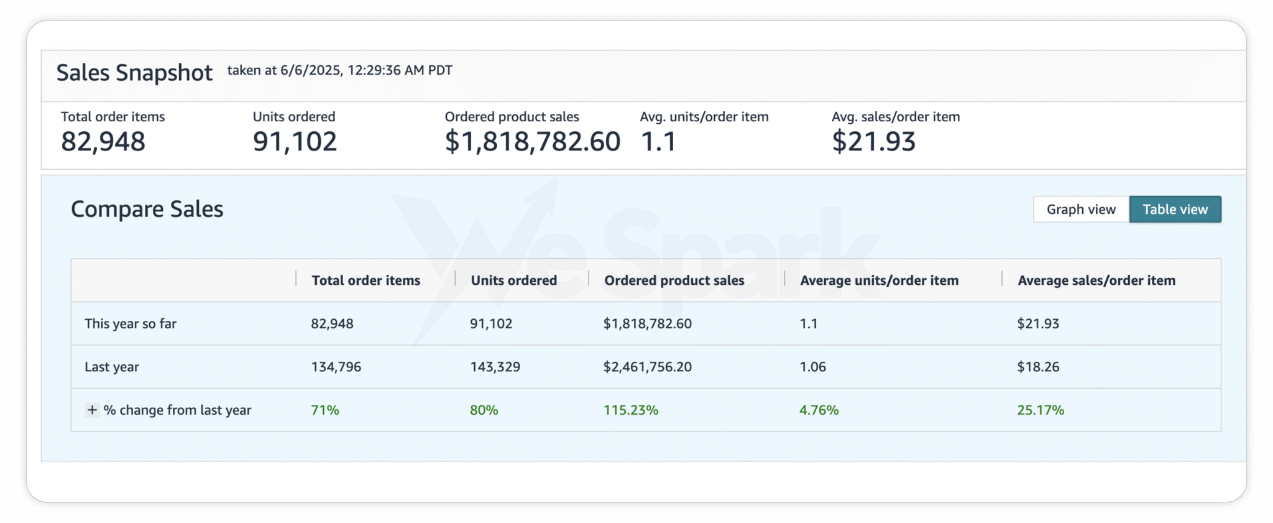Click the 1.06 average units cell
Image resolution: width=1273 pixels, height=523 pixels.
click(813, 367)
